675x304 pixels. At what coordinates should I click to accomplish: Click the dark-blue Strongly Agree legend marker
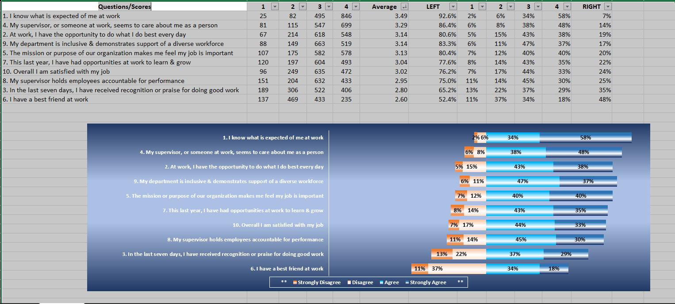point(407,282)
